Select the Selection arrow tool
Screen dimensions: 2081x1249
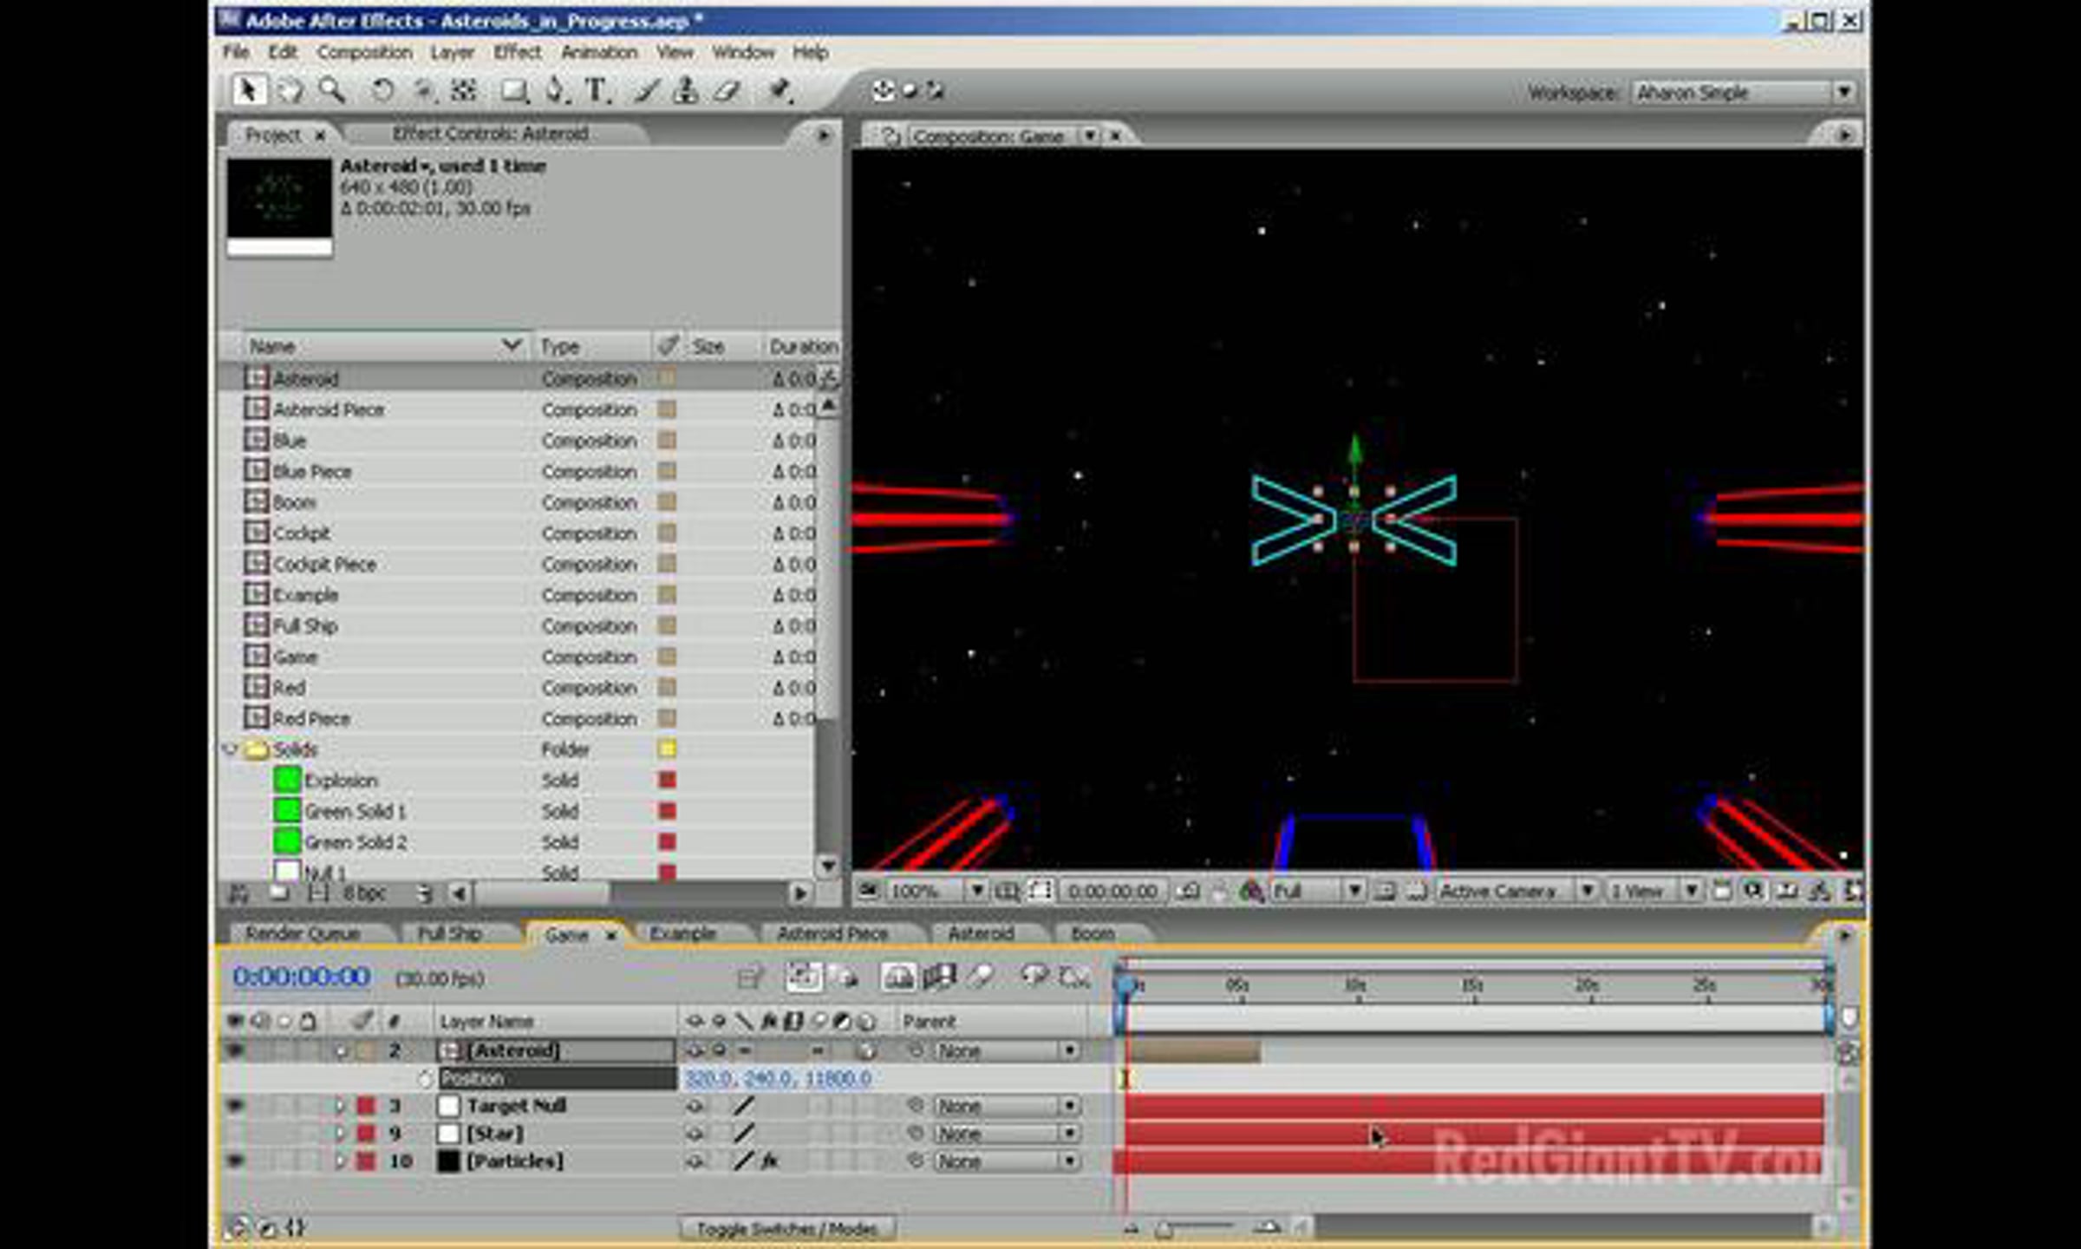point(247,90)
